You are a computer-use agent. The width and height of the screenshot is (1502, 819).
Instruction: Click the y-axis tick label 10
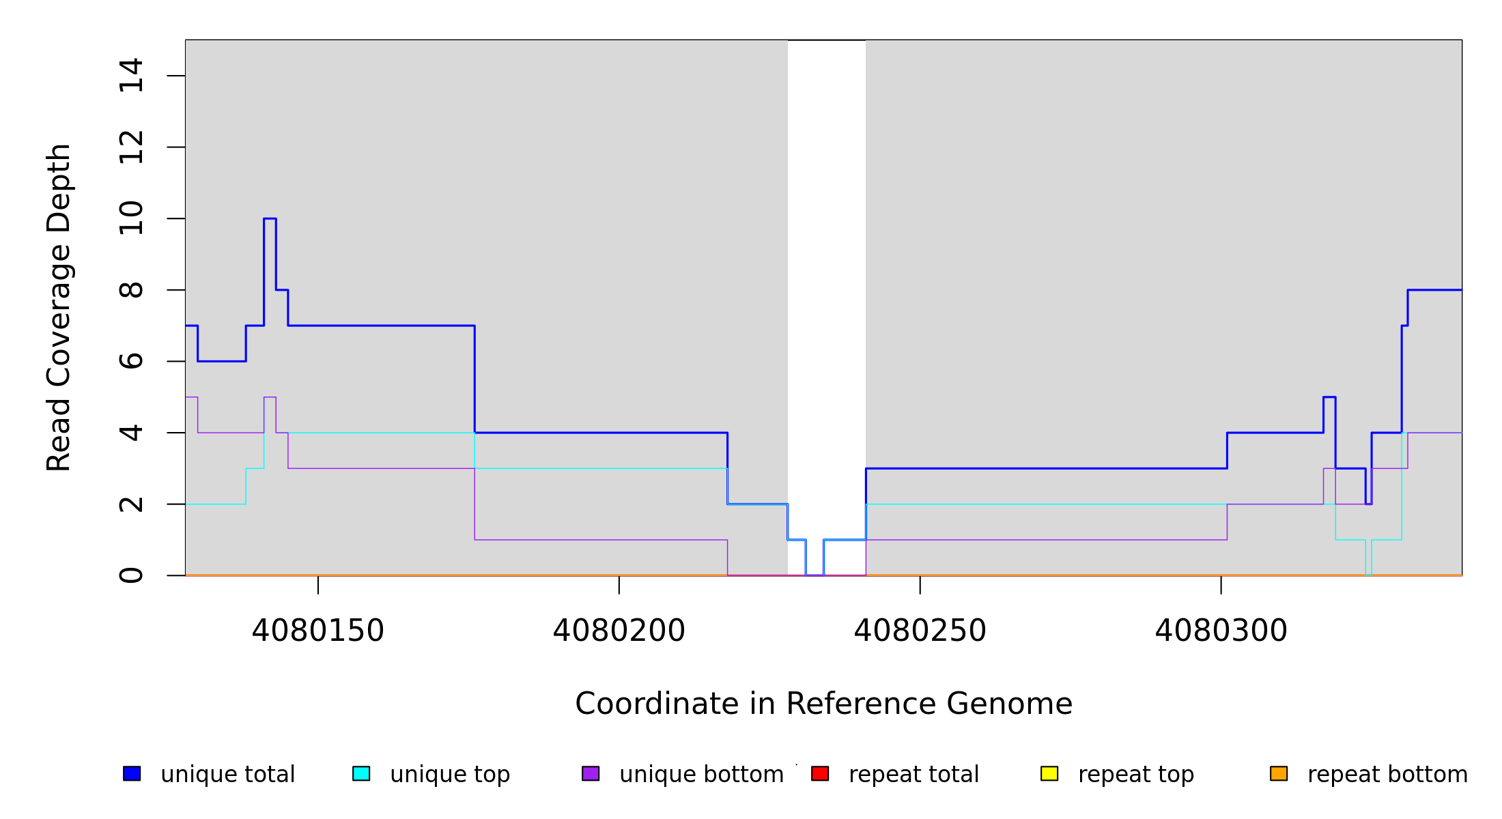pyautogui.click(x=131, y=218)
